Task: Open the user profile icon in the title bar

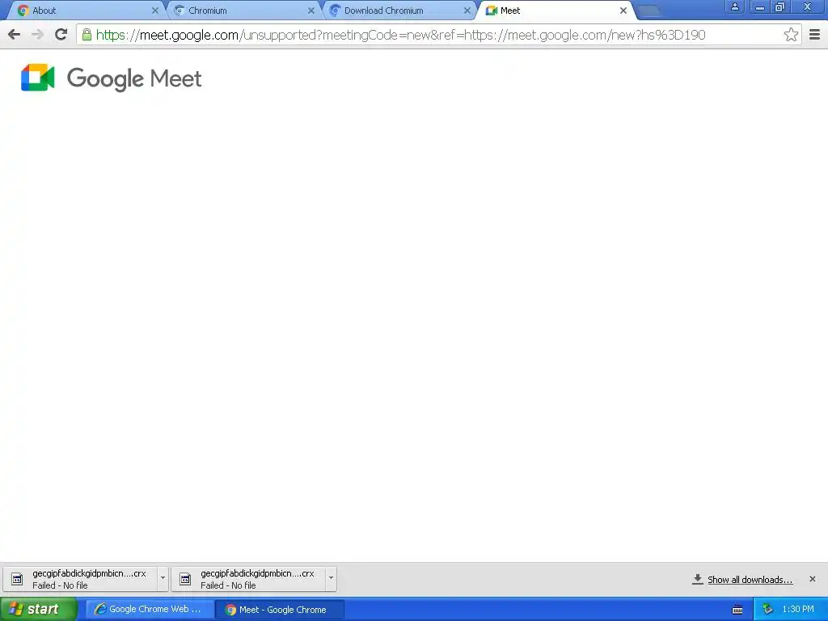Action: click(734, 6)
